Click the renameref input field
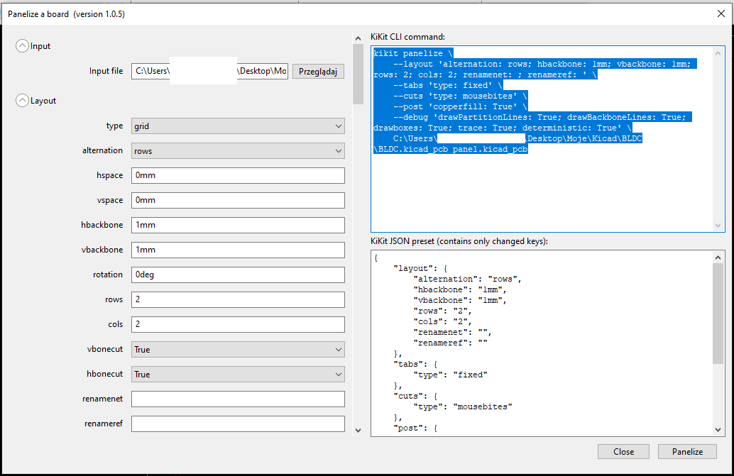This screenshot has width=734, height=476. point(238,424)
